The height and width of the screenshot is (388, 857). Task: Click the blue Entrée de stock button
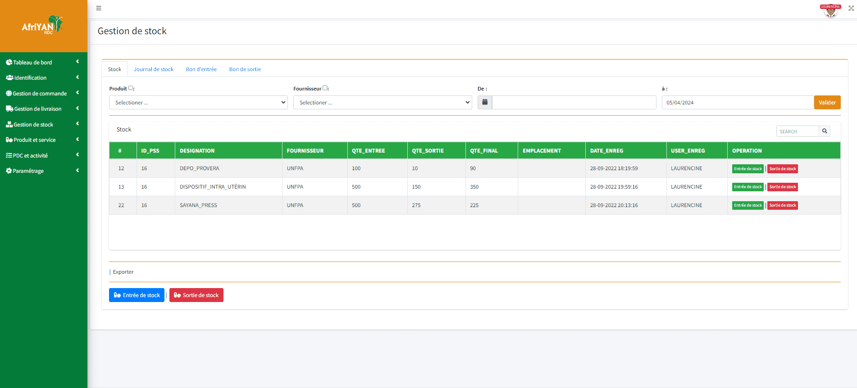[x=137, y=295]
